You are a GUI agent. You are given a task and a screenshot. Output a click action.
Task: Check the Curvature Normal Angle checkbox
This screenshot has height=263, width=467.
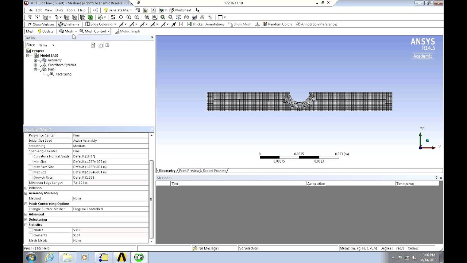click(31, 156)
